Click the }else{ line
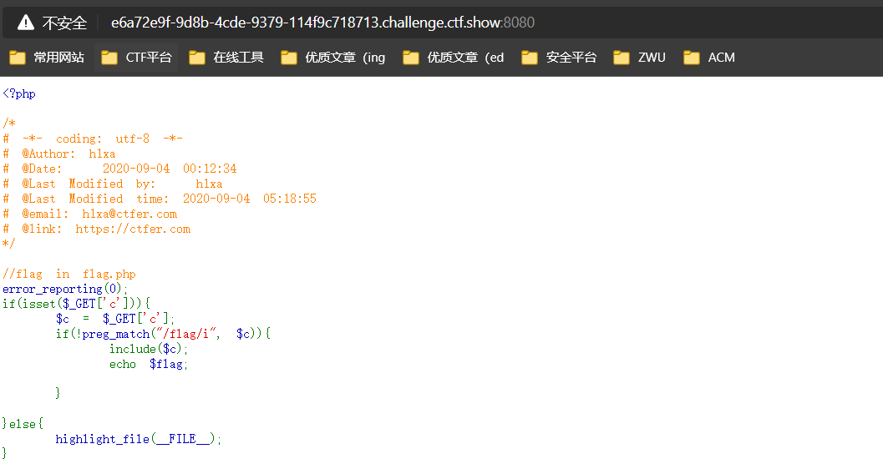This screenshot has width=883, height=464. point(23,423)
